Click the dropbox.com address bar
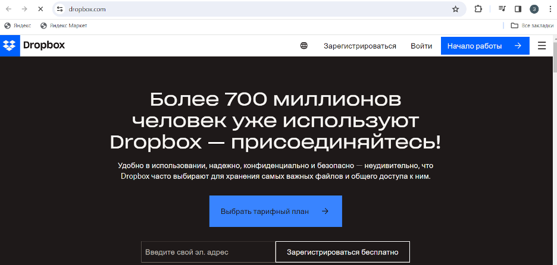 click(x=259, y=10)
